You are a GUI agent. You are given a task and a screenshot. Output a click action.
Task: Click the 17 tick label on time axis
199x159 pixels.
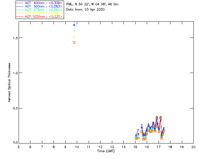[x=158, y=147]
